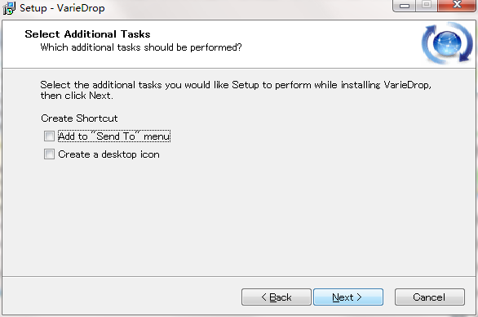Image resolution: width=478 pixels, height=317 pixels.
Task: Click the Select Additional Tasks heading
Action: pos(87,33)
